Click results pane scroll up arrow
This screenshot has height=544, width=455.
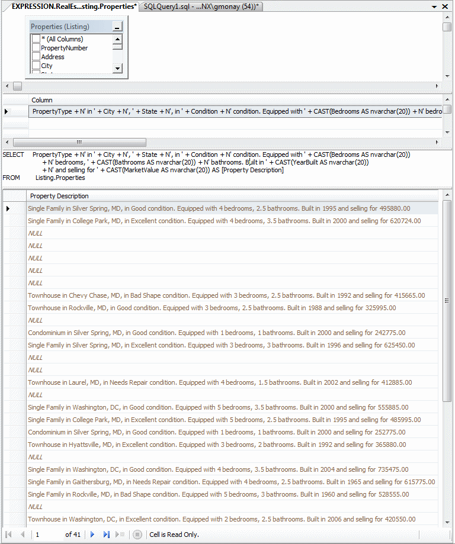pos(447,195)
